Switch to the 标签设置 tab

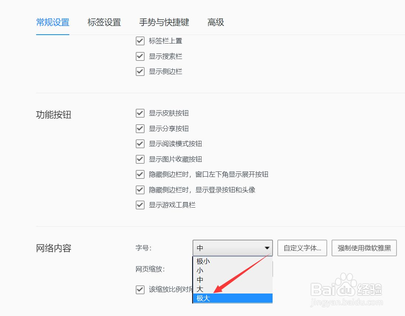pos(104,22)
